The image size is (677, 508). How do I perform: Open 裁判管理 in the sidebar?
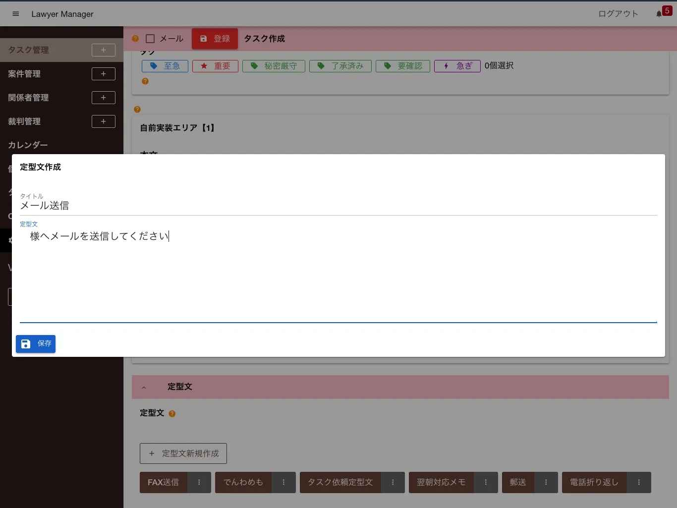coord(24,121)
